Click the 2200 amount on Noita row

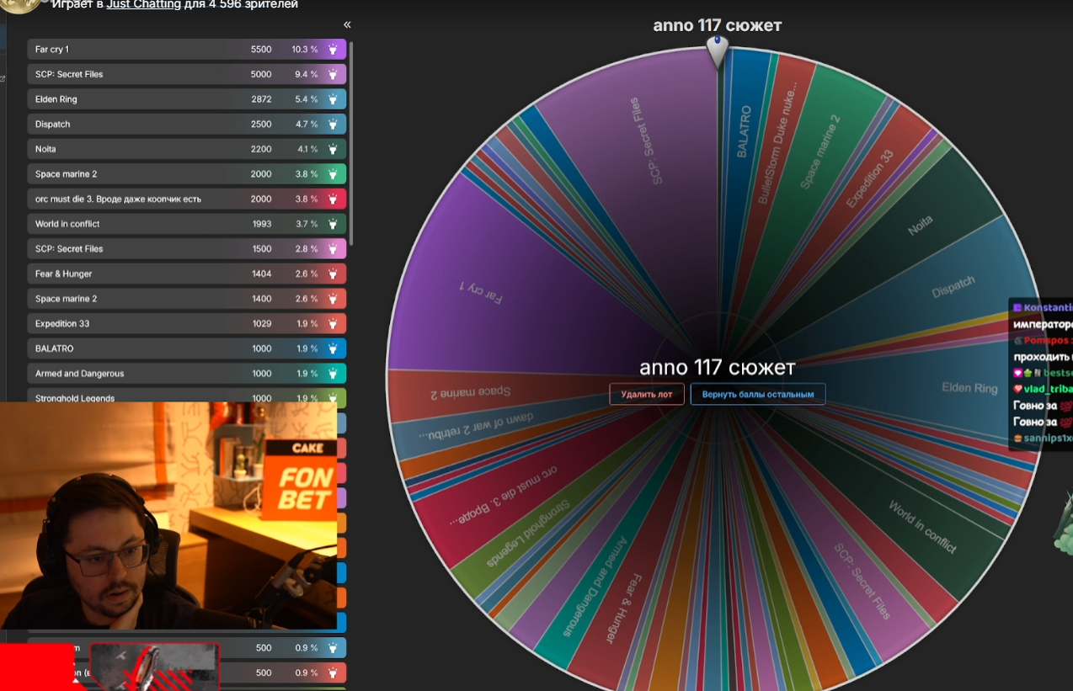261,149
